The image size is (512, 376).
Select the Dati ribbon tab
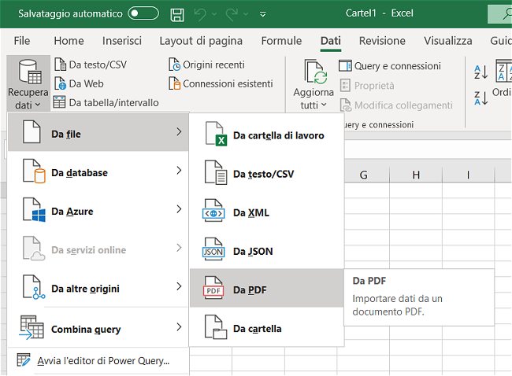click(331, 41)
